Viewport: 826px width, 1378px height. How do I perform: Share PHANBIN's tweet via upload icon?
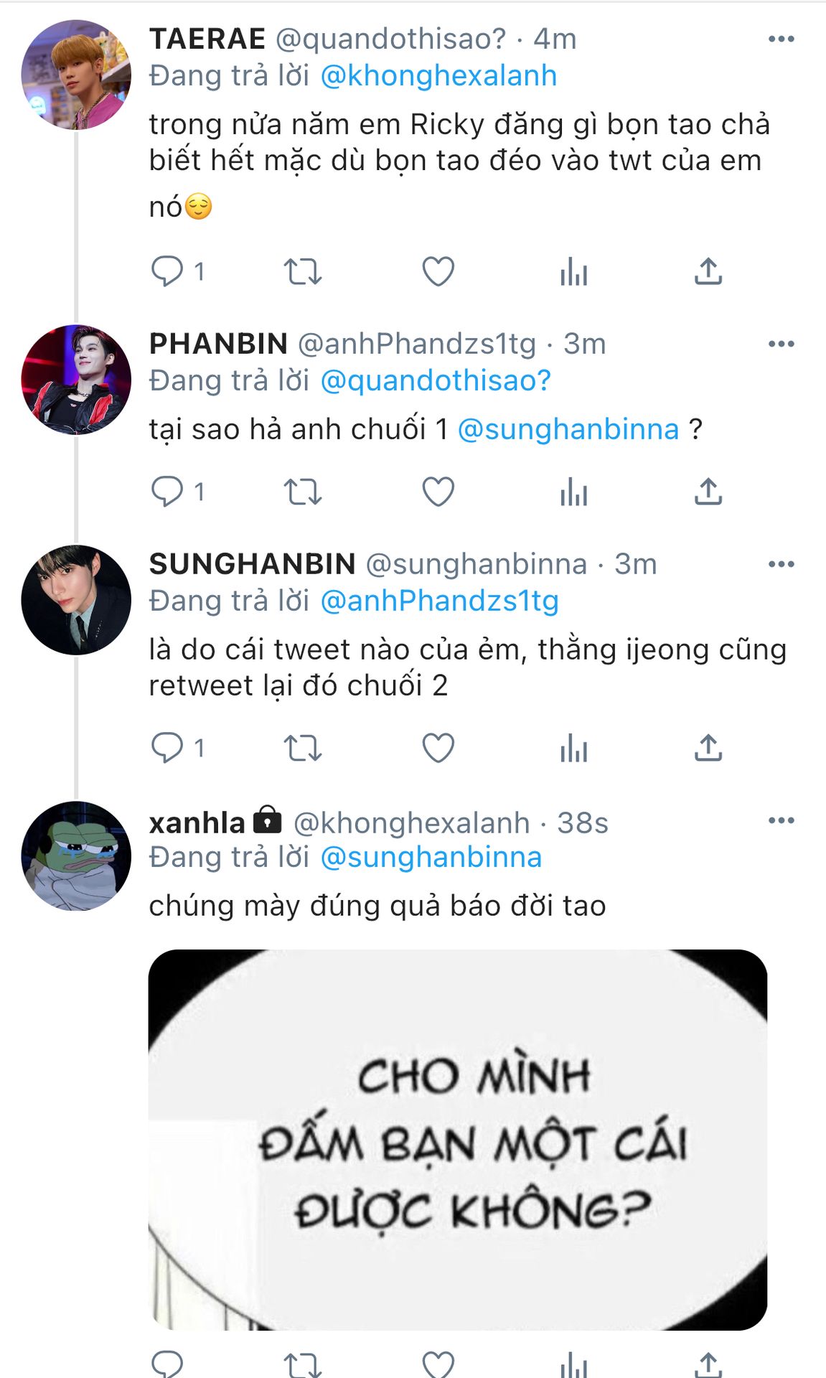point(708,492)
